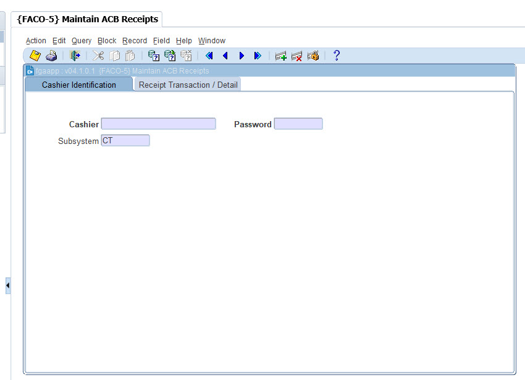Image resolution: width=525 pixels, height=380 pixels.
Task: Click the Lock Record padlock icon
Action: (x=313, y=56)
